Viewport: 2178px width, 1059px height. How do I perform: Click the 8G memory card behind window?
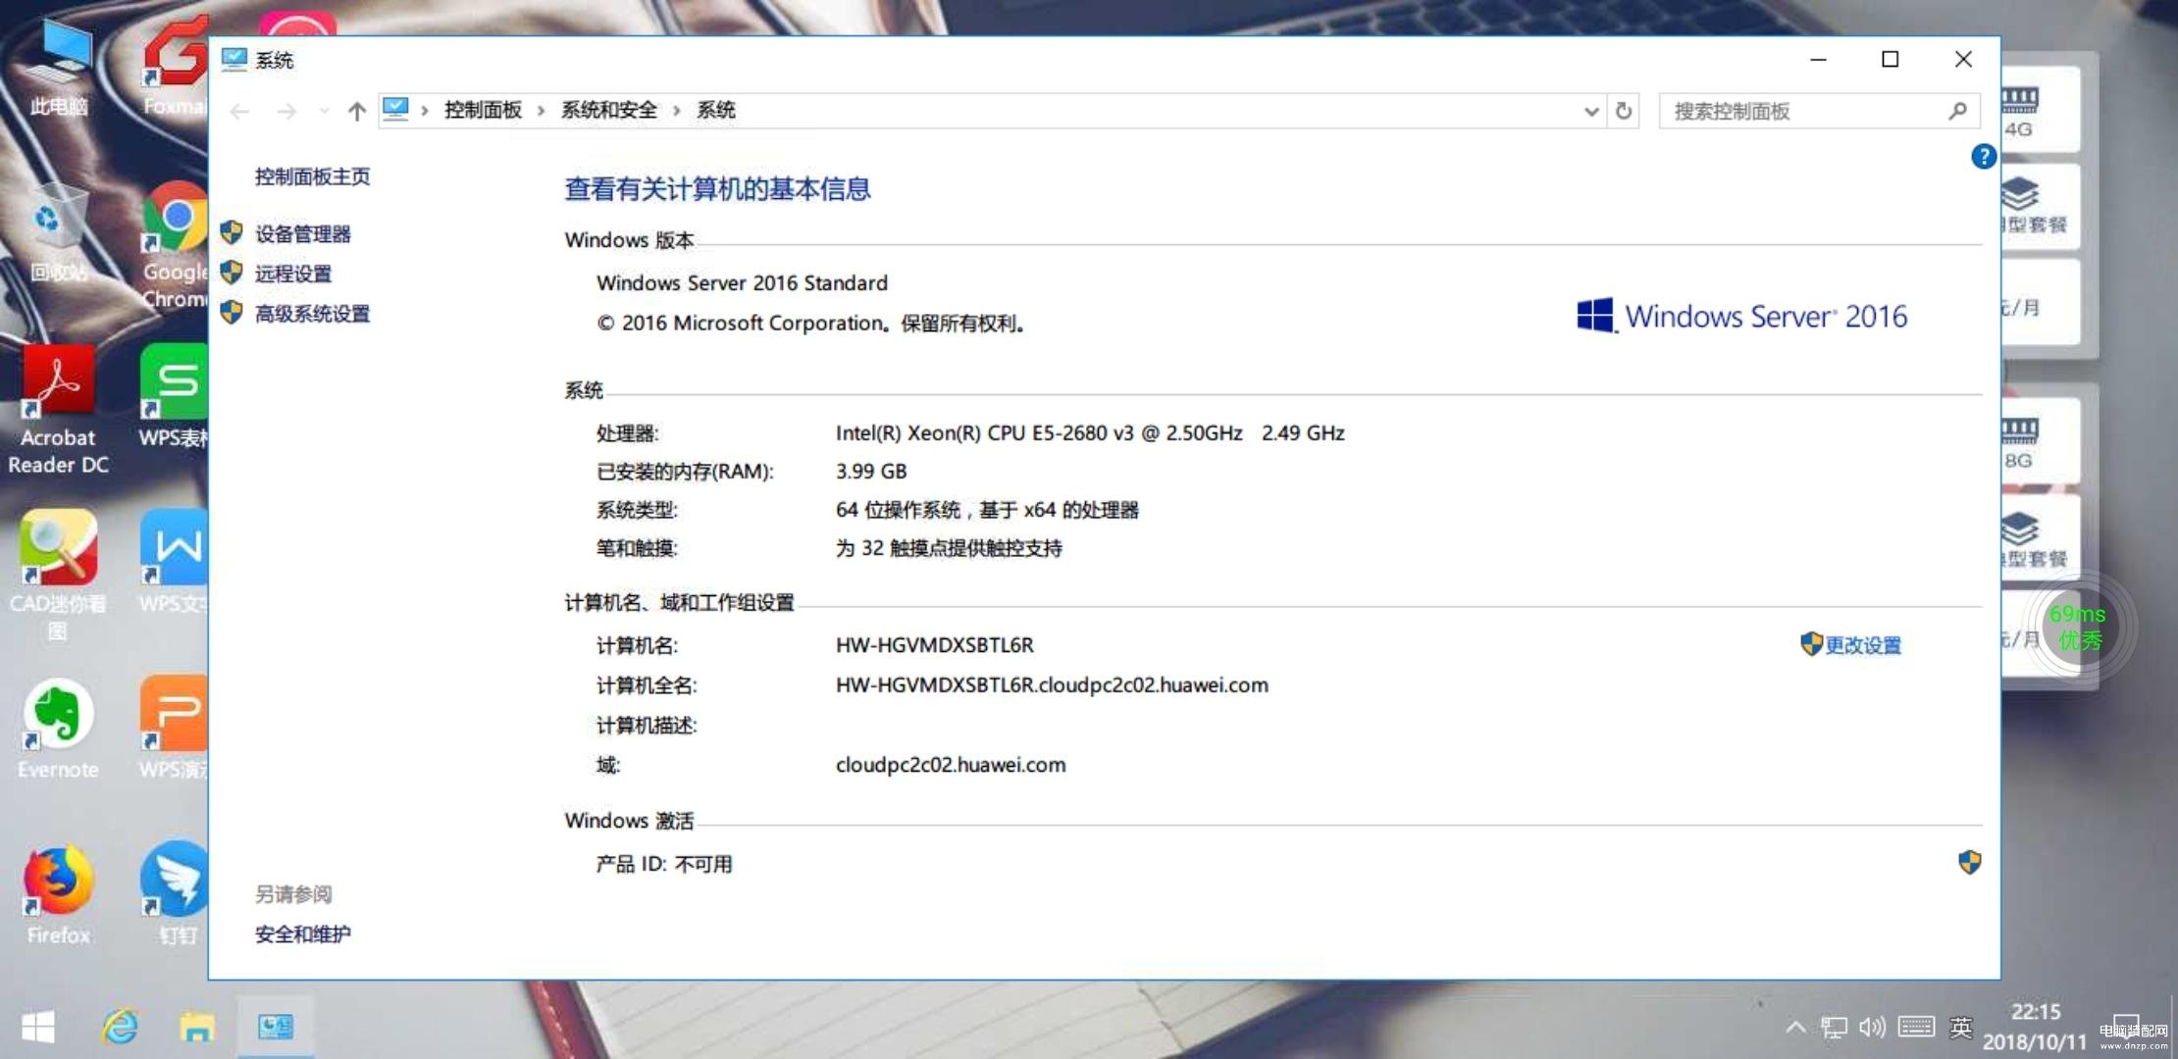[x=2040, y=439]
